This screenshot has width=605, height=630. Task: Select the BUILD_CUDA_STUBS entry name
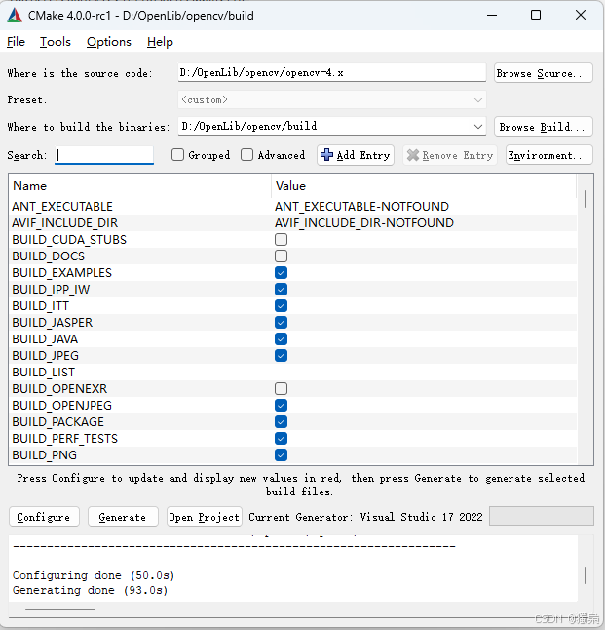click(69, 240)
